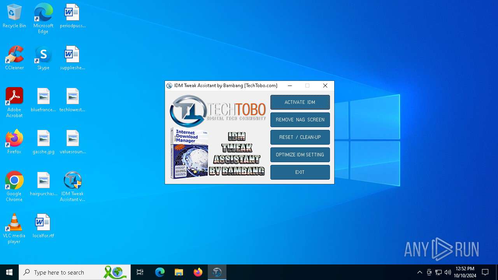Select OPTIMIZE IDM SETTING button

tap(300, 155)
